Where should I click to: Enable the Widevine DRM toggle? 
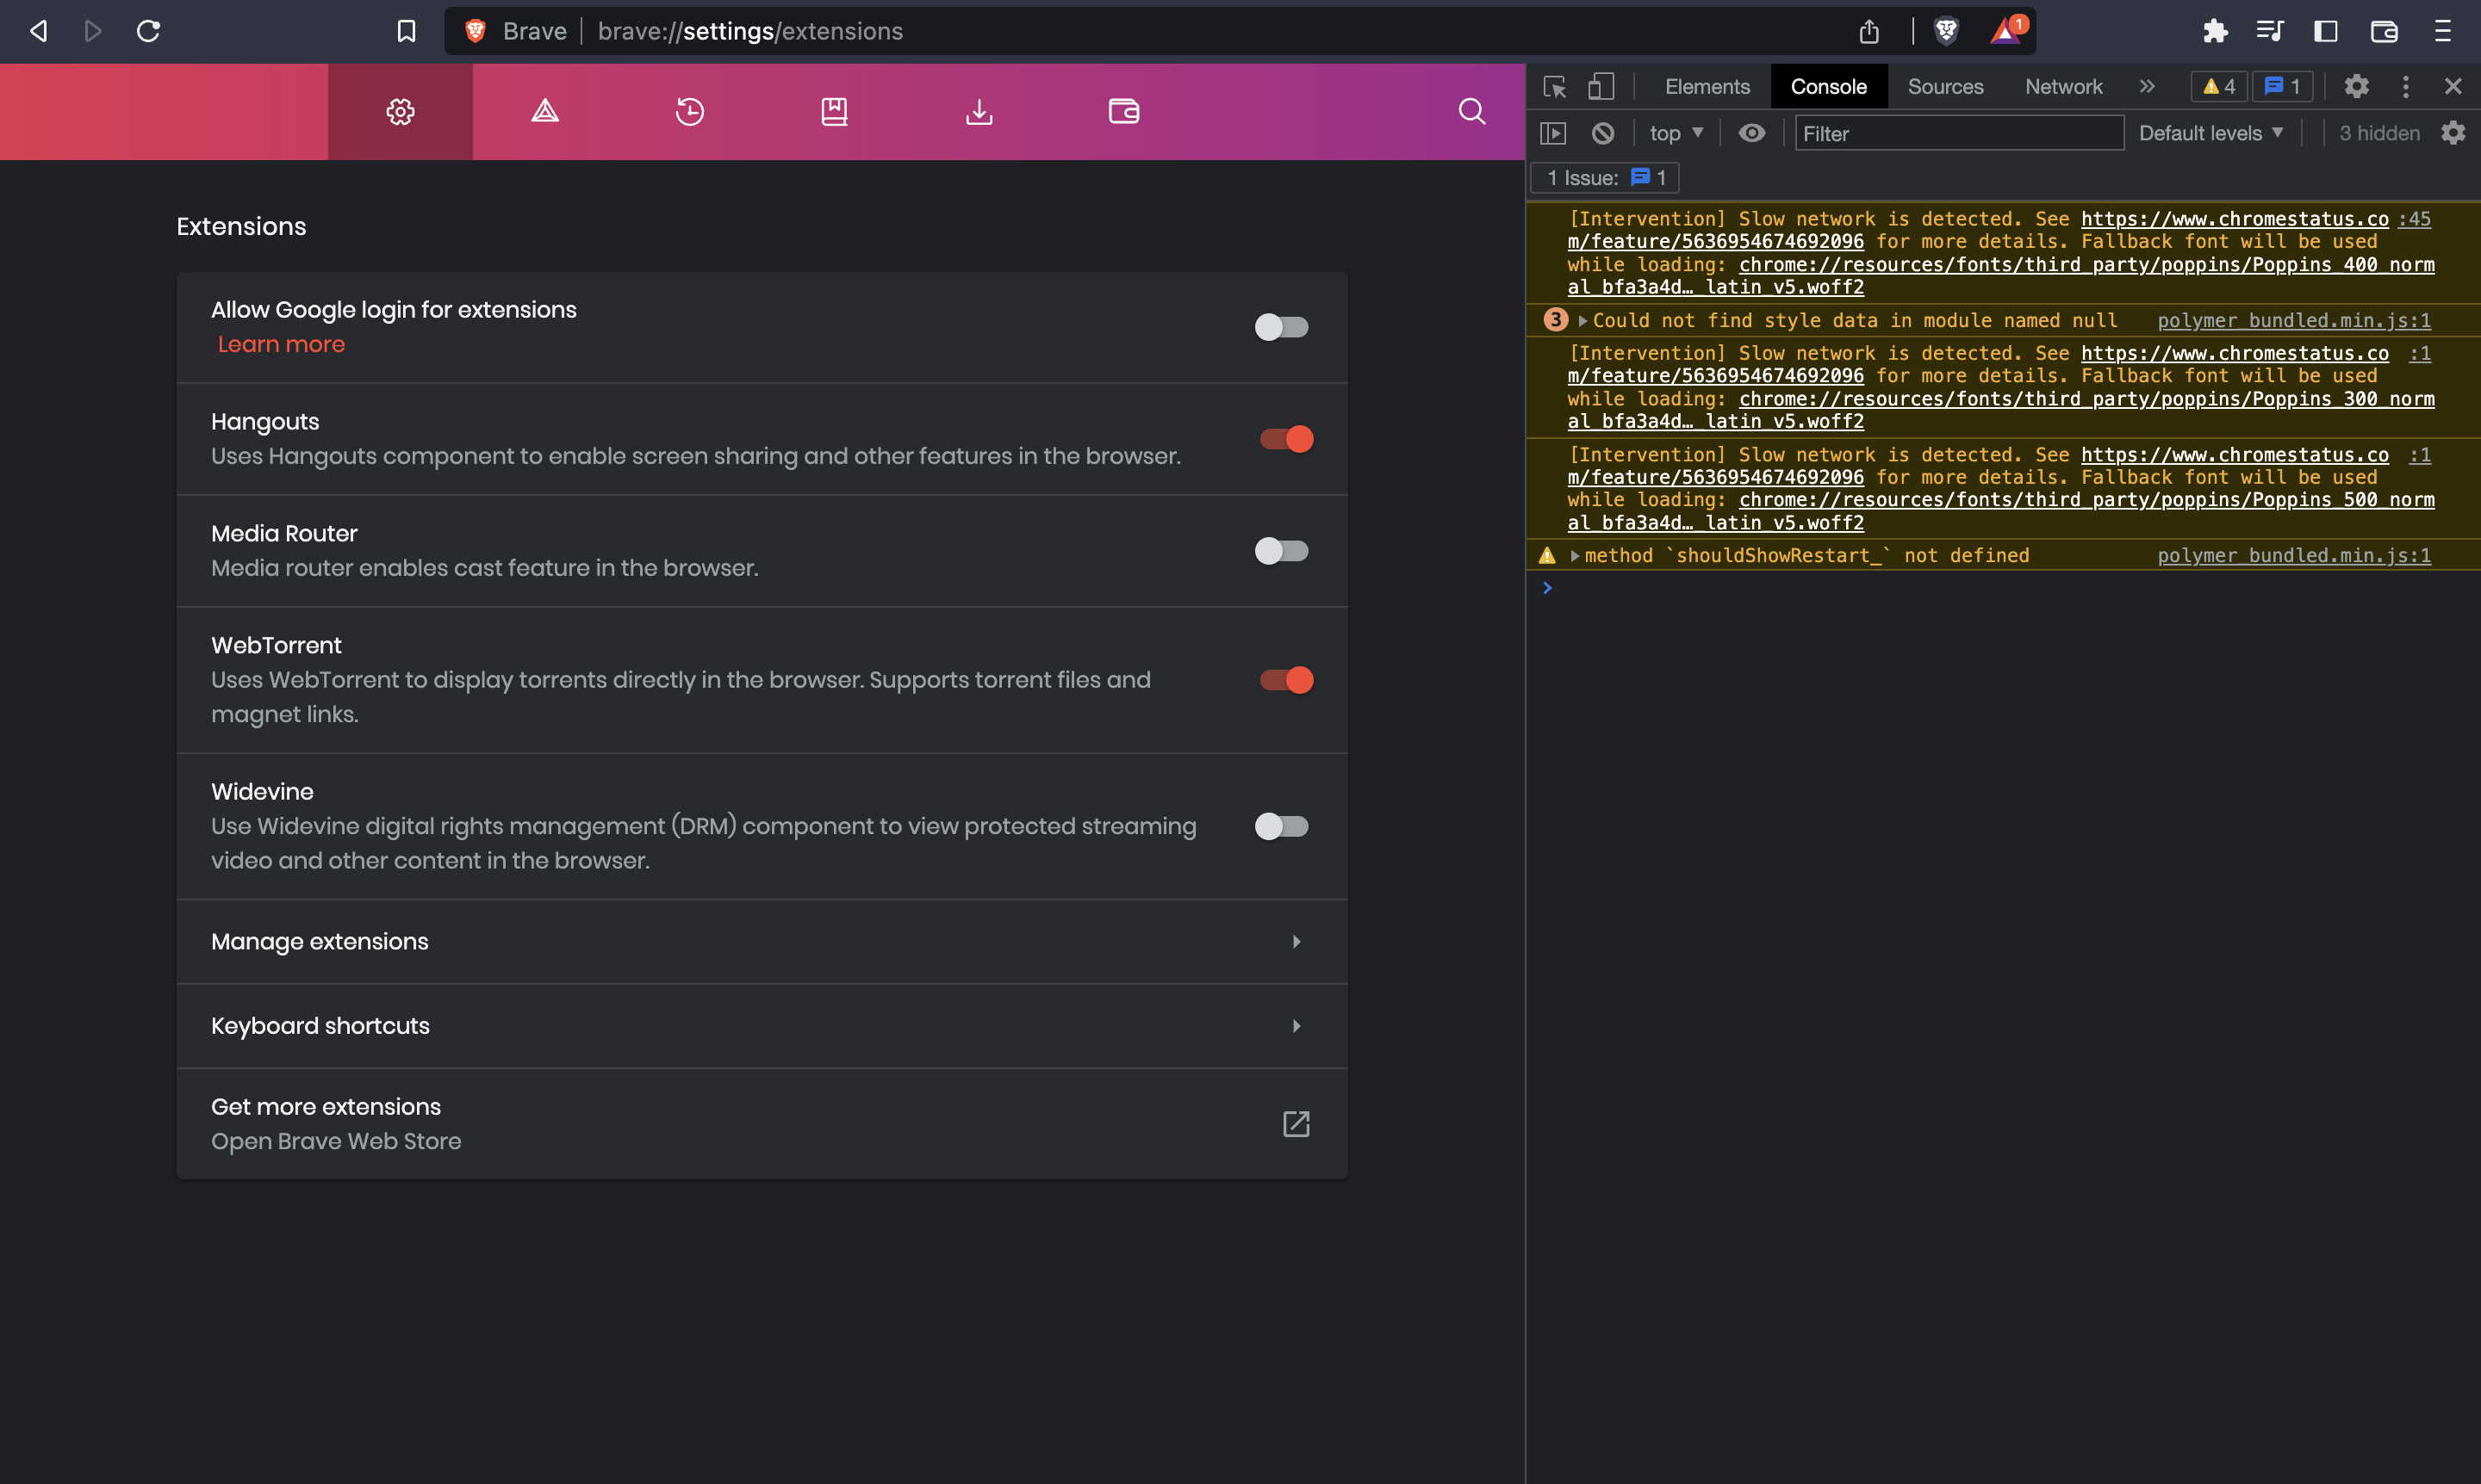point(1282,826)
